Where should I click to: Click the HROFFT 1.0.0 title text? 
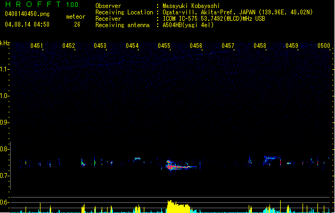point(42,4)
